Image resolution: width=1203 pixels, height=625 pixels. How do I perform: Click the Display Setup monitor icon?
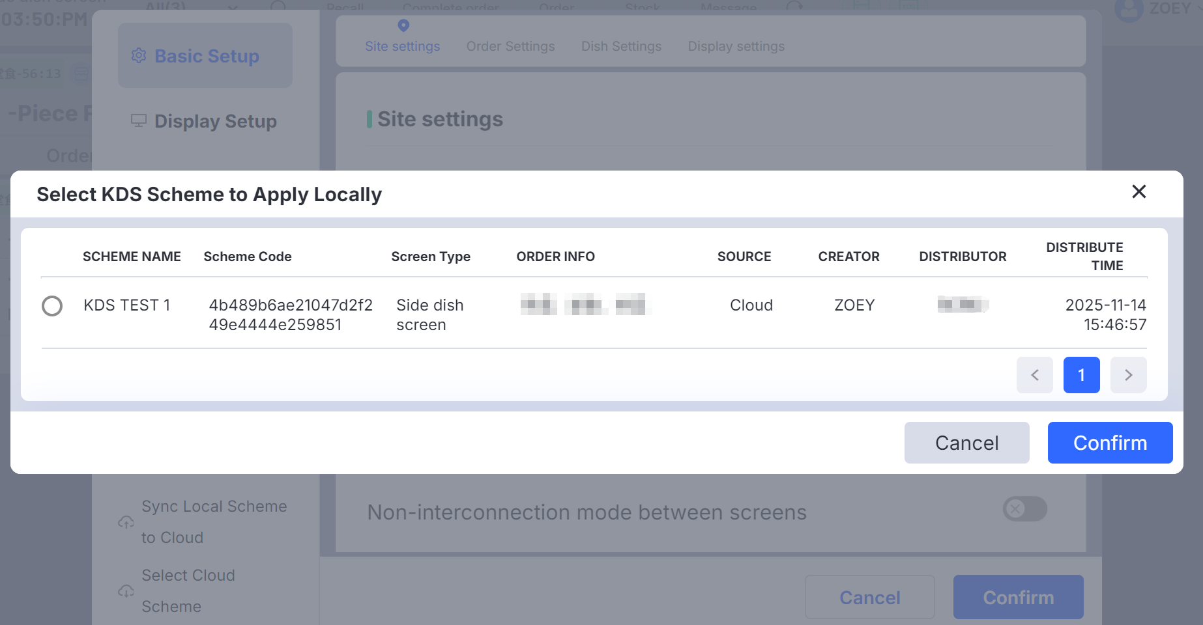139,120
